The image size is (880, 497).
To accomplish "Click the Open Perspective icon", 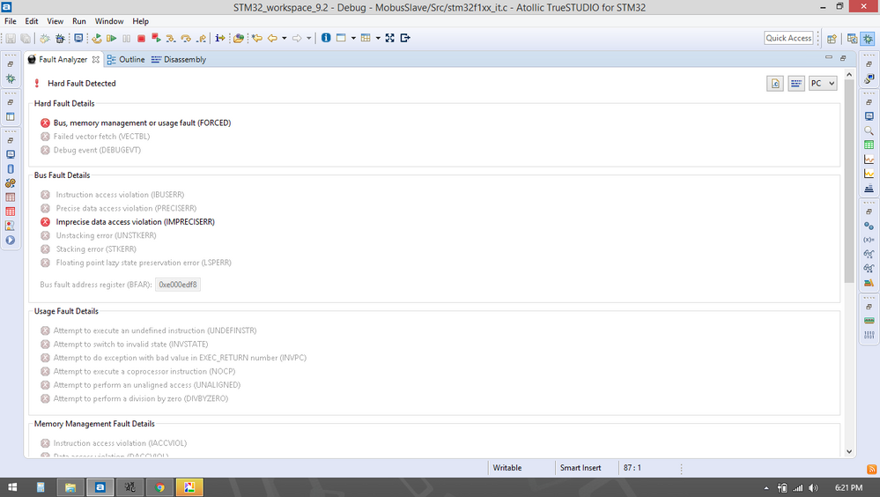I will click(832, 39).
